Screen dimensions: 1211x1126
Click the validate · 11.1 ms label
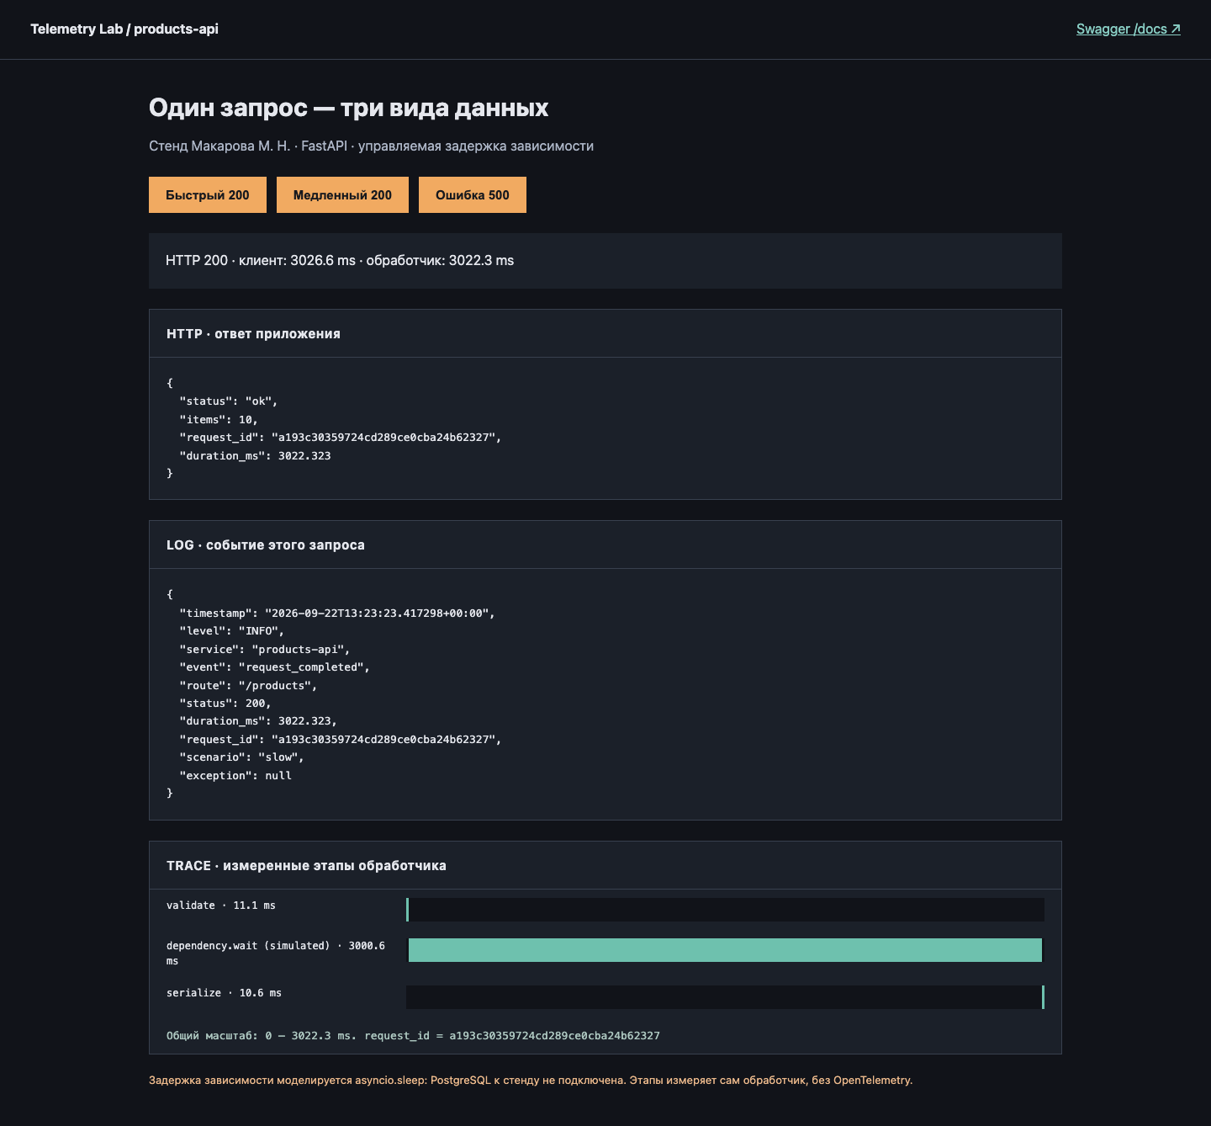(x=221, y=906)
